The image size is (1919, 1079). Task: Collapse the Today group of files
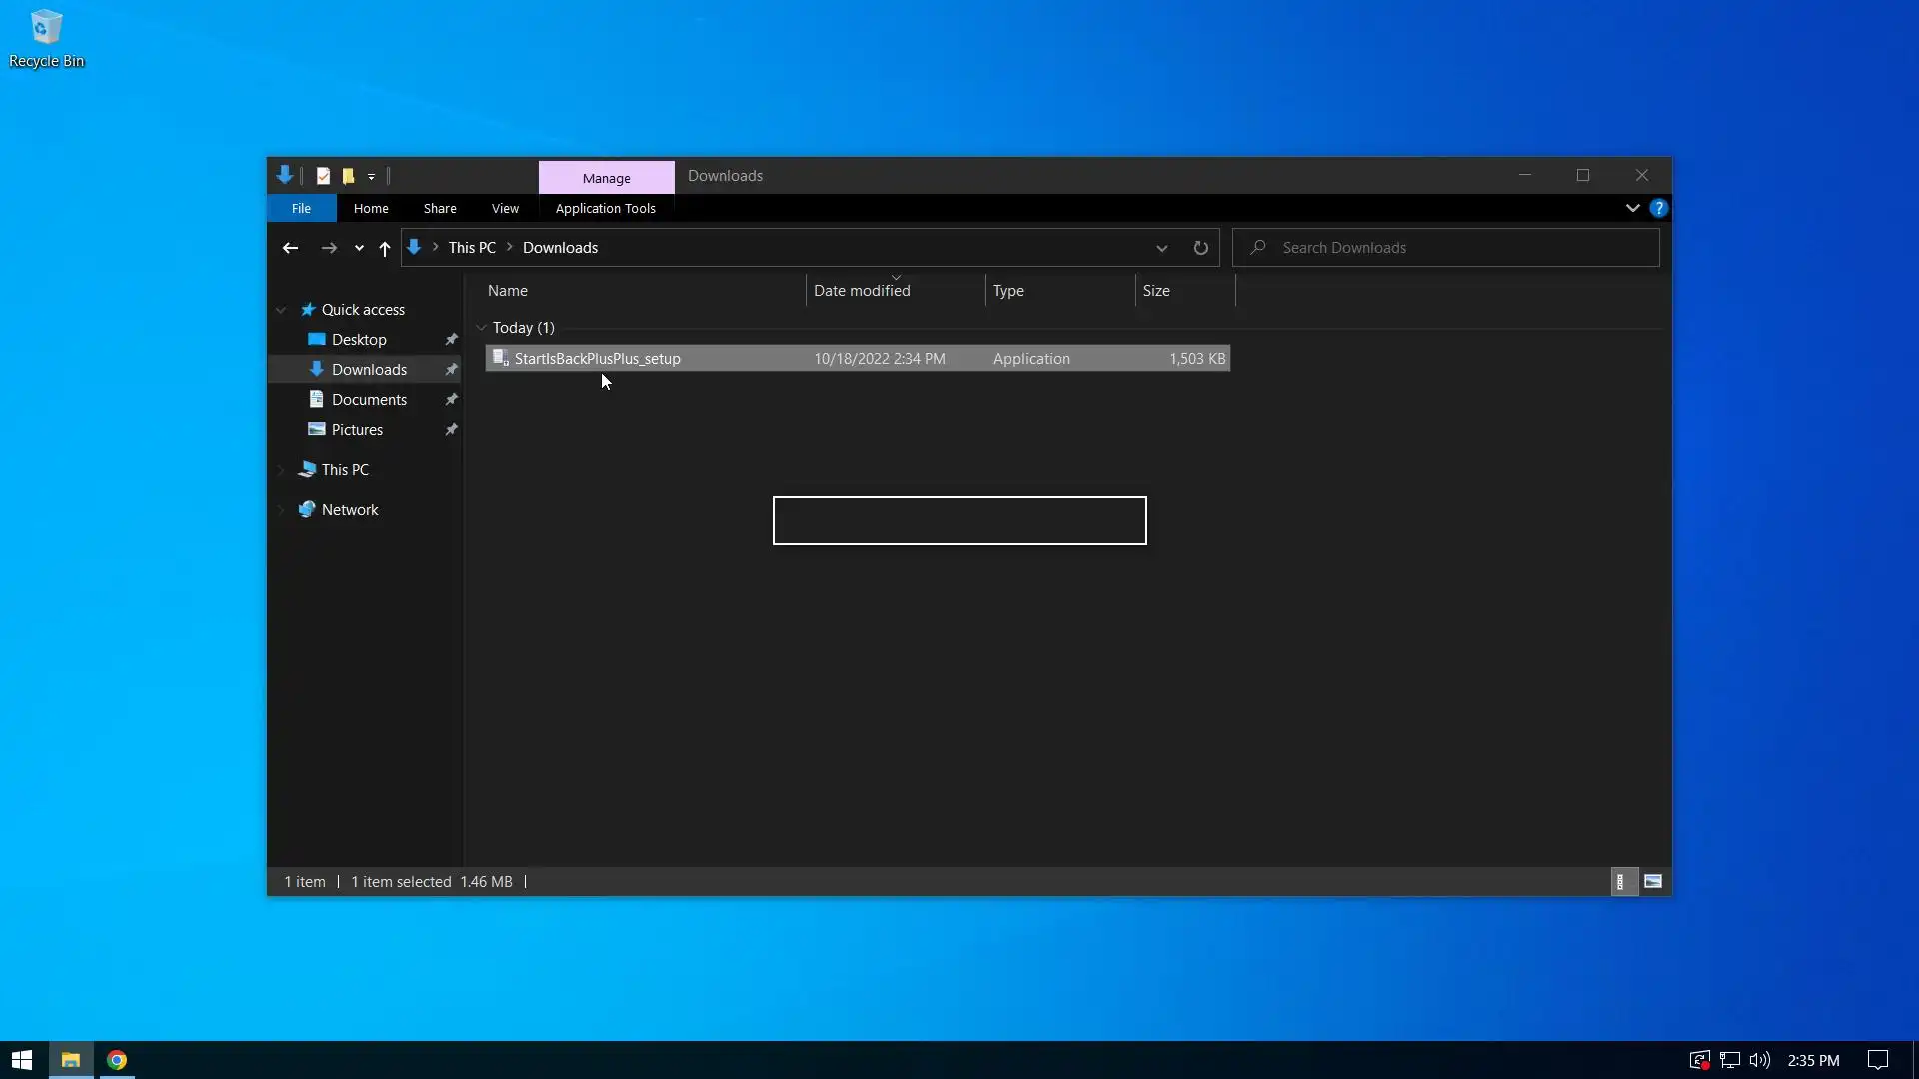(x=482, y=328)
